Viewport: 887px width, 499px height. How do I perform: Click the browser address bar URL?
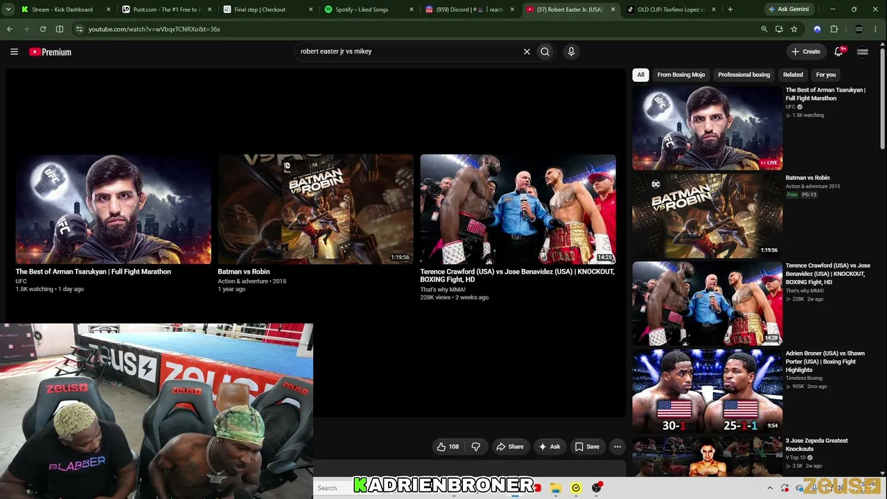click(155, 29)
